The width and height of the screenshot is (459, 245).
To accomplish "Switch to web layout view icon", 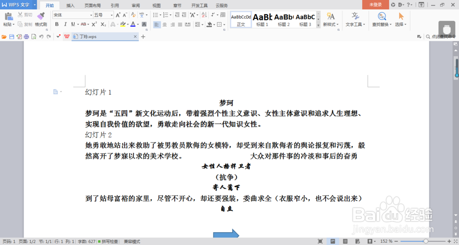I will tap(358, 241).
